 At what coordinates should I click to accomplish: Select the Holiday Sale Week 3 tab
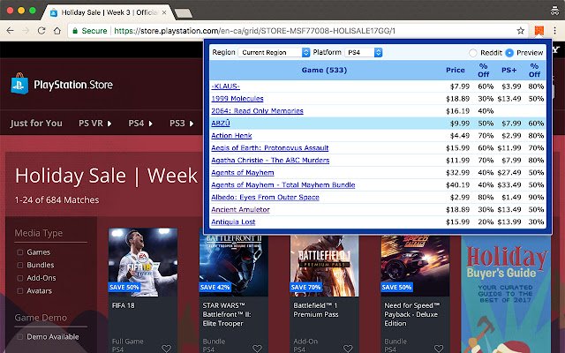coord(108,12)
